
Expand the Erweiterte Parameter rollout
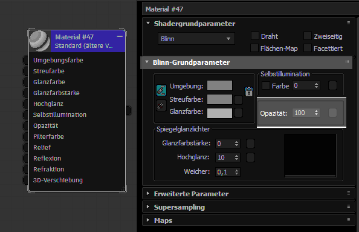pyautogui.click(x=148, y=193)
